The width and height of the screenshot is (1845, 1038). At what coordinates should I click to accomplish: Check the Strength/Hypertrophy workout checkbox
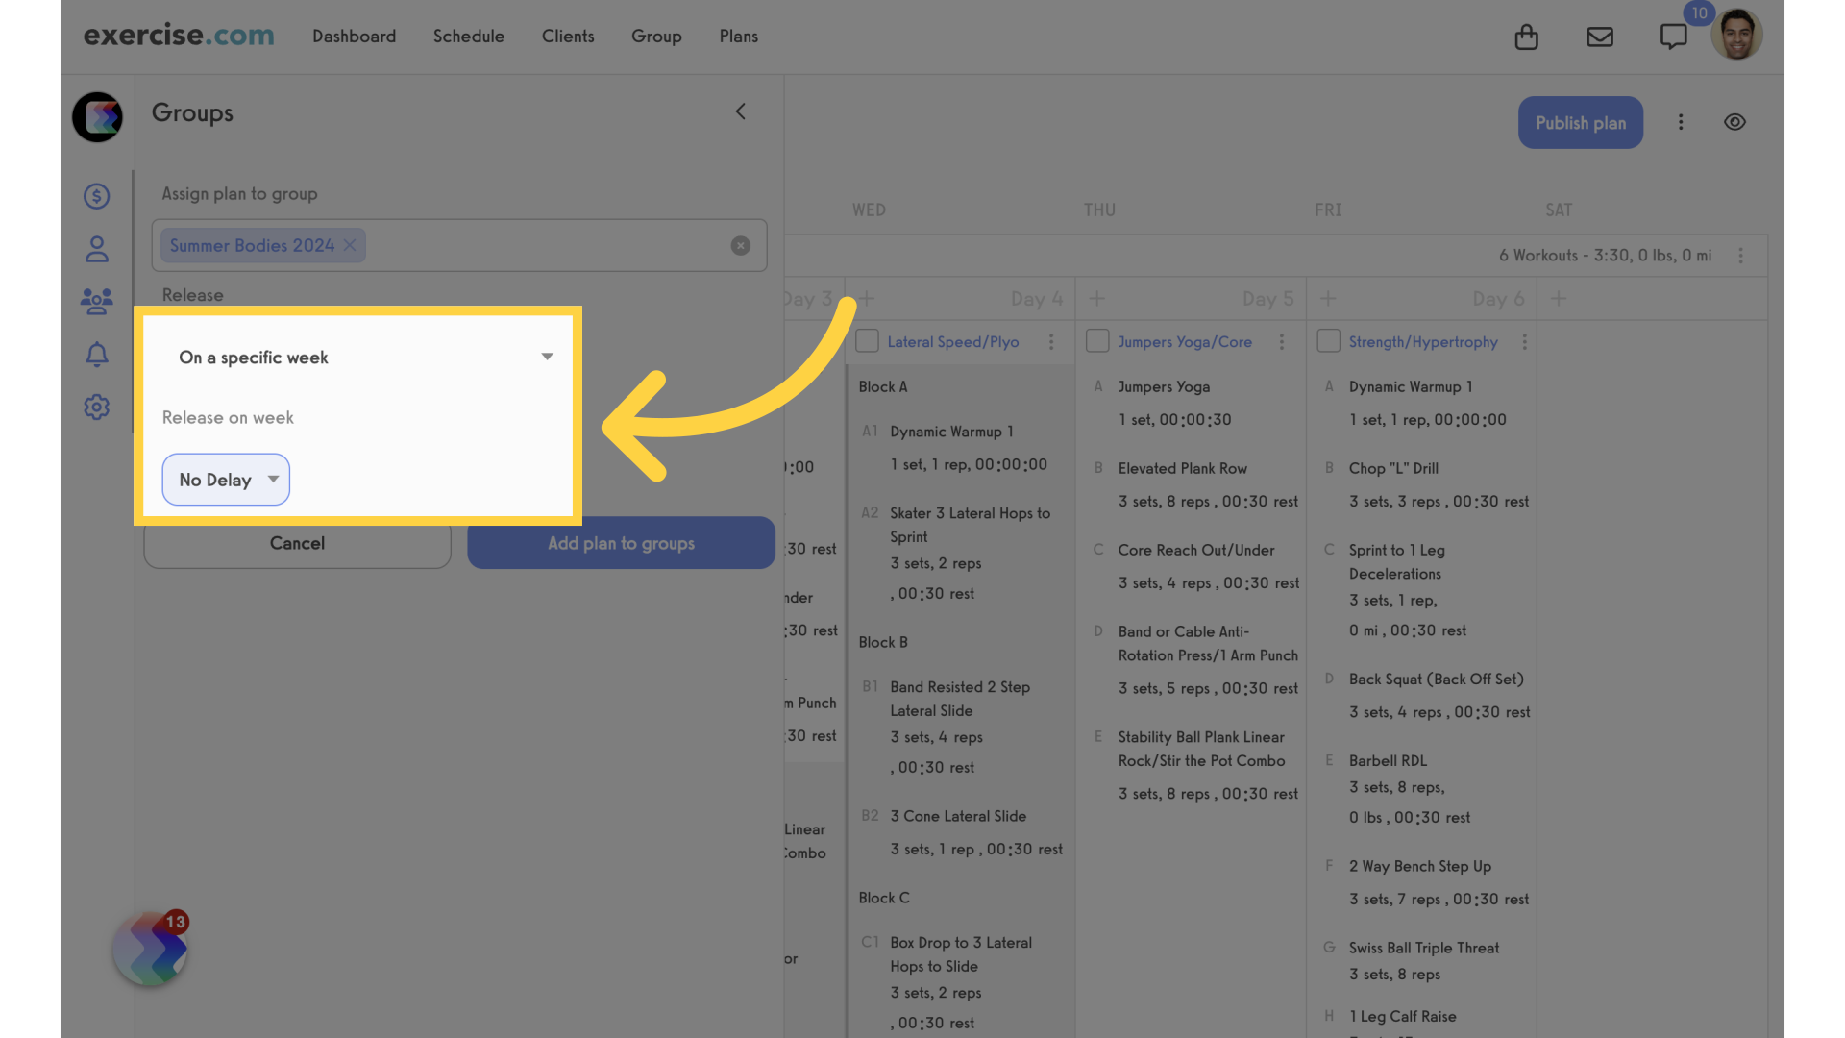tap(1328, 341)
